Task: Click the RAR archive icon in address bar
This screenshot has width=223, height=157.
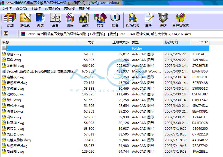Action: [x=23, y=34]
